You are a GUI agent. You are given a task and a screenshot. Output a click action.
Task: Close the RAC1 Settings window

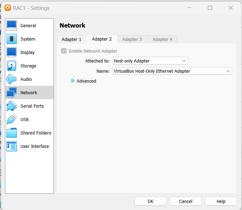click(x=231, y=8)
